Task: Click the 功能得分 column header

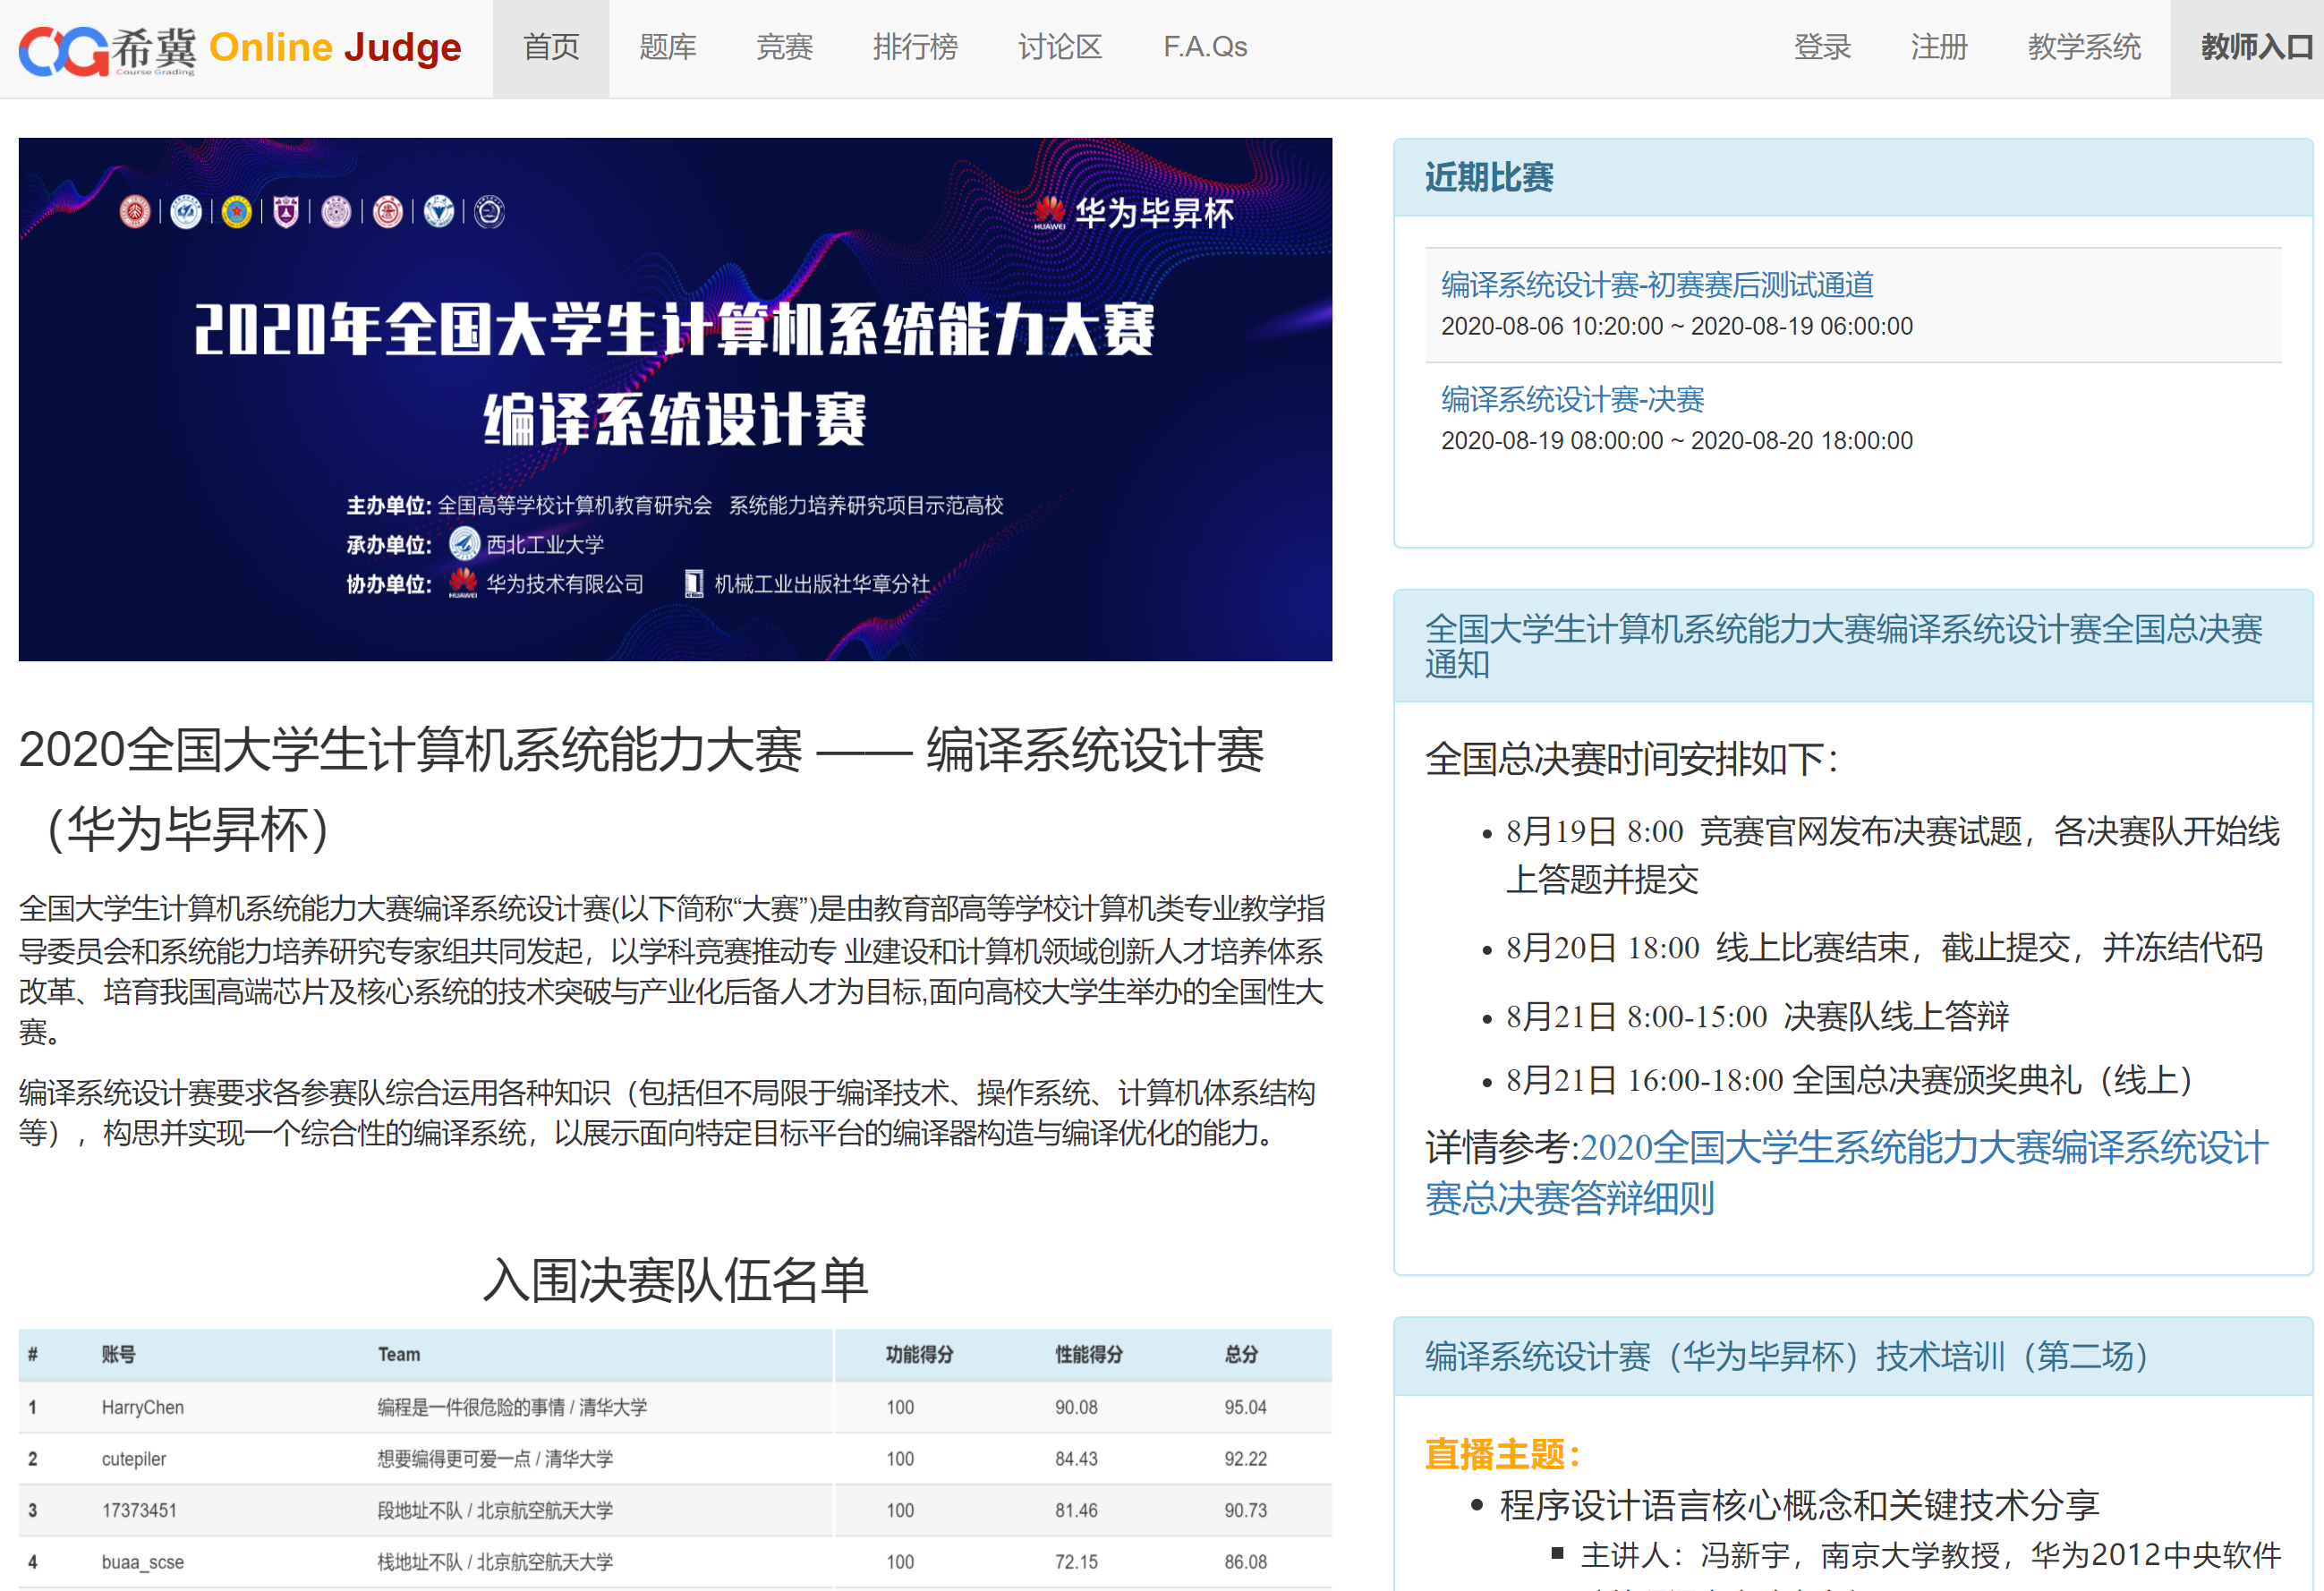Action: [x=919, y=1354]
